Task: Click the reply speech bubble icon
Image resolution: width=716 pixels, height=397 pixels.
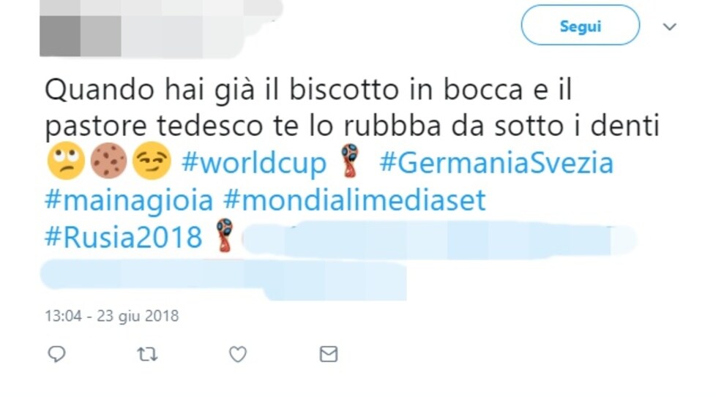Action: [x=56, y=354]
